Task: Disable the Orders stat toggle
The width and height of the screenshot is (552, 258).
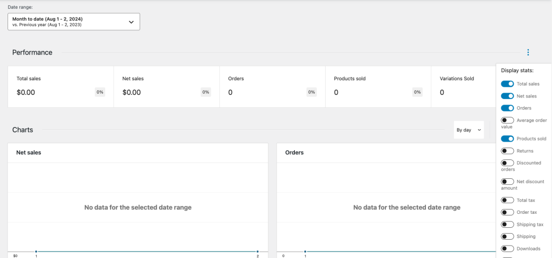Action: pos(507,108)
